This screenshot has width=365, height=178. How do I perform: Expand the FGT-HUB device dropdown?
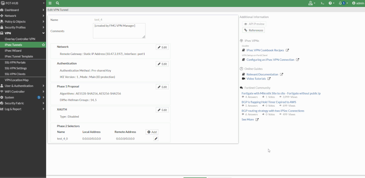click(23, 3)
